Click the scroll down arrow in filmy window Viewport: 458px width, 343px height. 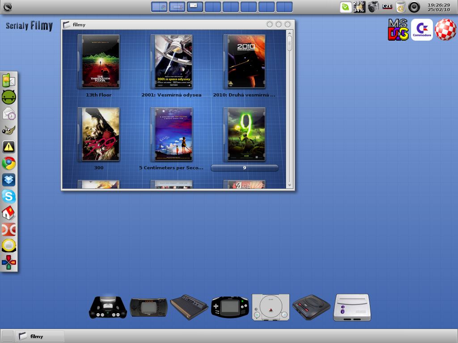click(x=289, y=185)
